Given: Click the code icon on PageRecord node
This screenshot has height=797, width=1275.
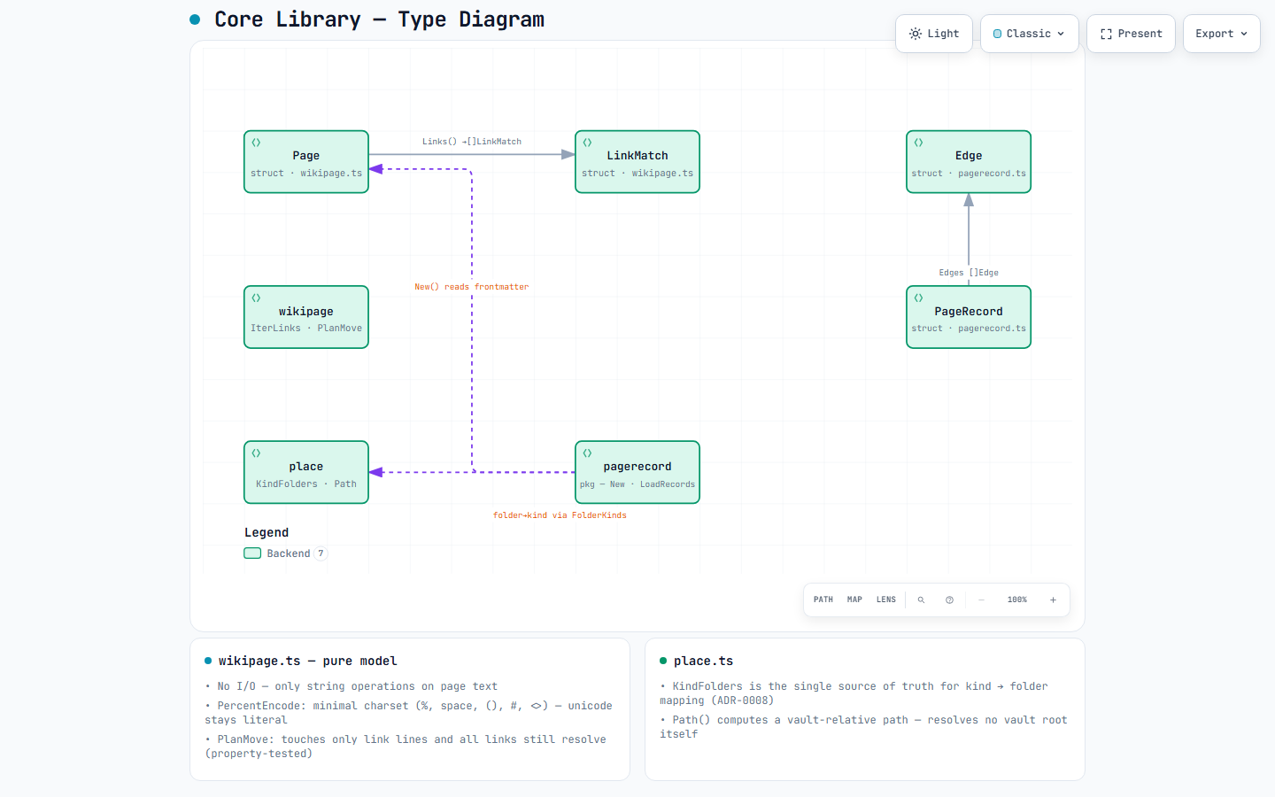Looking at the screenshot, I should [918, 298].
